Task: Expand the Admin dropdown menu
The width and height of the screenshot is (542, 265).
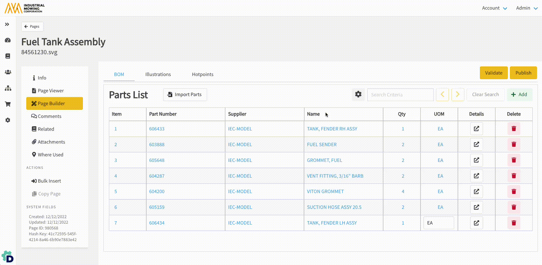Action: pyautogui.click(x=527, y=8)
